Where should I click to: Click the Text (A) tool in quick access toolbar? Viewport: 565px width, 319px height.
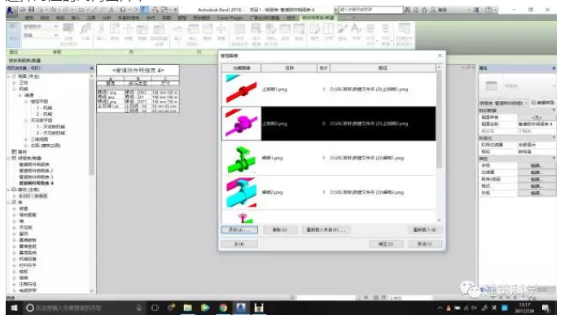coord(112,10)
